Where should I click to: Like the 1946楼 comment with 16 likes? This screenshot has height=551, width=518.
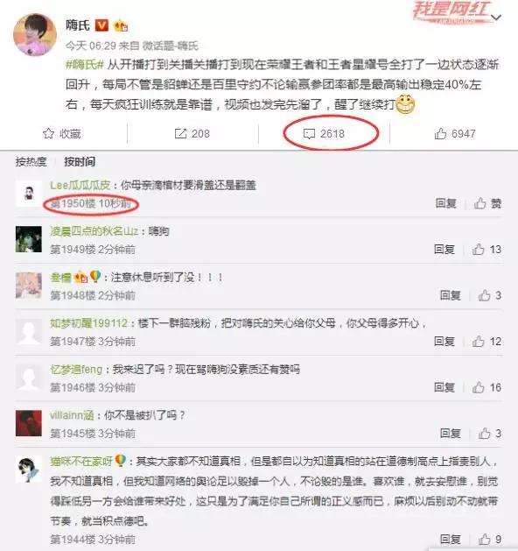point(478,387)
